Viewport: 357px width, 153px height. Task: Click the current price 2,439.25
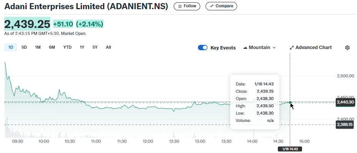point(27,24)
